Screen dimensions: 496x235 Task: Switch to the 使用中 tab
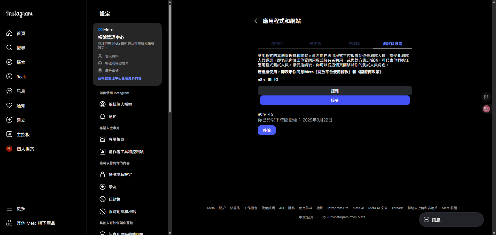click(x=277, y=44)
